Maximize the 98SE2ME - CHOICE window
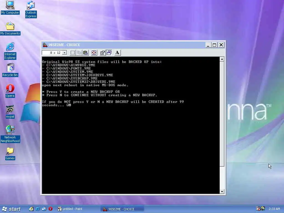This screenshot has height=213, width=284. 214,45
